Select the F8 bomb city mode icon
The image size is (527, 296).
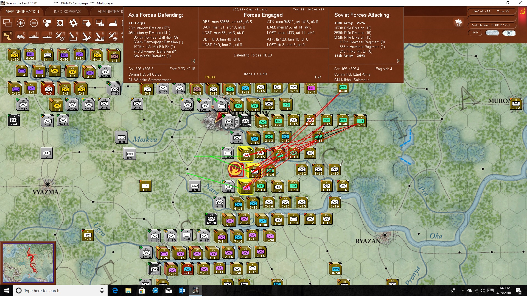coord(100,36)
